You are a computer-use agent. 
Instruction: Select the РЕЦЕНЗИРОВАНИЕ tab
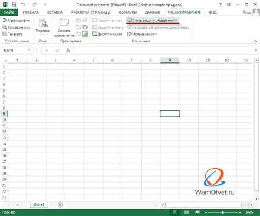184,12
